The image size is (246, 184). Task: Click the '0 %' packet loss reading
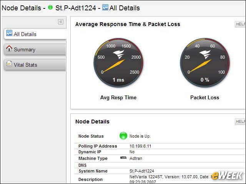[x=205, y=80]
